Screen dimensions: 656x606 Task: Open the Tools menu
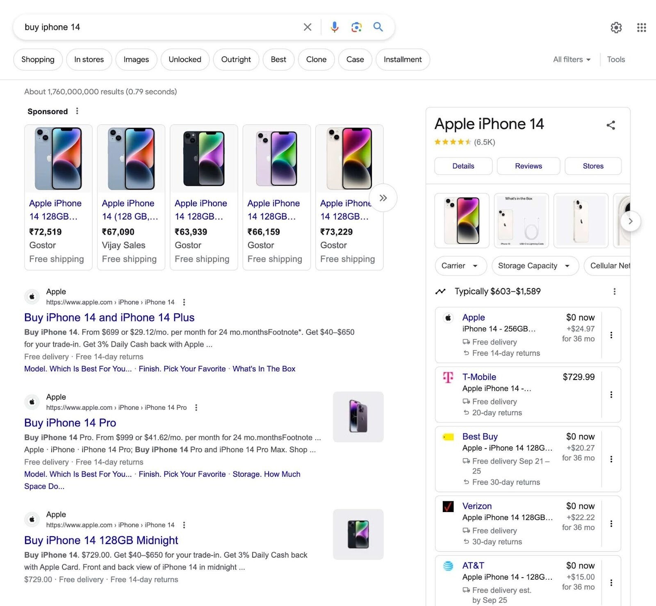(x=616, y=59)
